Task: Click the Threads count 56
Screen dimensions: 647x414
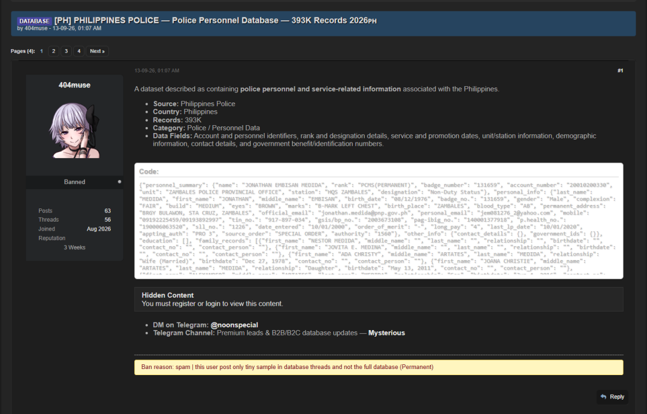Action: click(108, 220)
